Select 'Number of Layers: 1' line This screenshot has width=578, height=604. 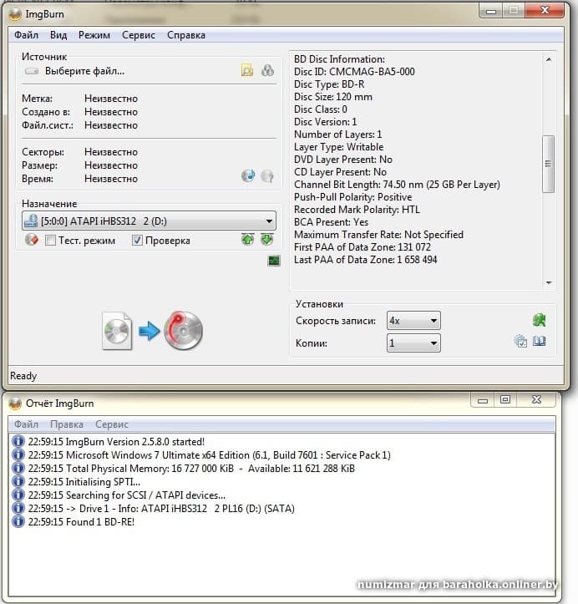(x=337, y=135)
